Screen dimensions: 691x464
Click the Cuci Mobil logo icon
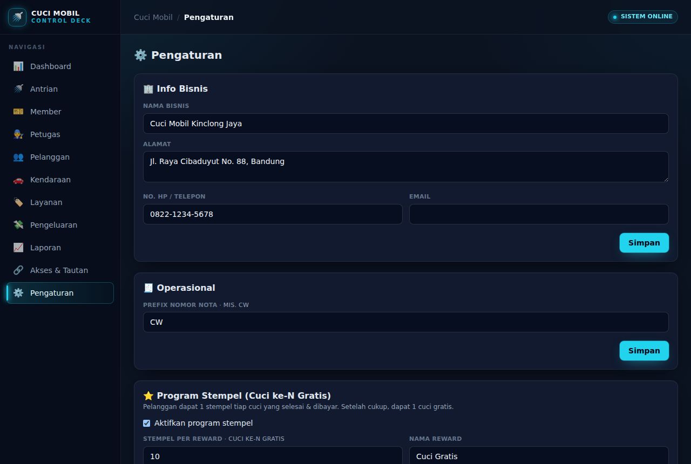point(17,17)
